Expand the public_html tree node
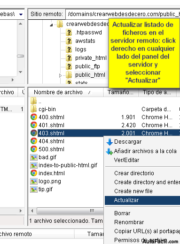180x244 pixels. pos(60,76)
